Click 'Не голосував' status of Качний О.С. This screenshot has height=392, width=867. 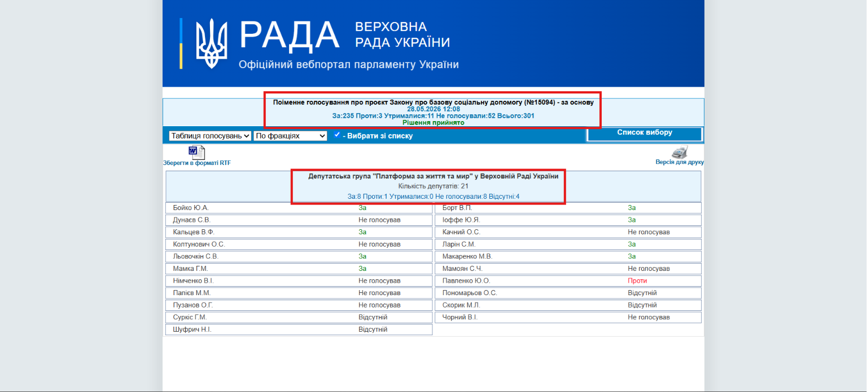click(649, 232)
